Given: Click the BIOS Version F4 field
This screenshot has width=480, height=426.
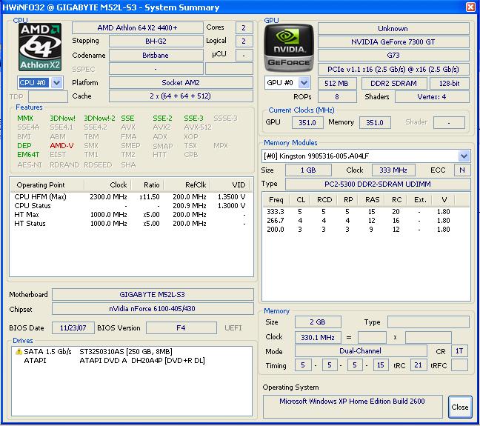Looking at the screenshot, I should 181,328.
